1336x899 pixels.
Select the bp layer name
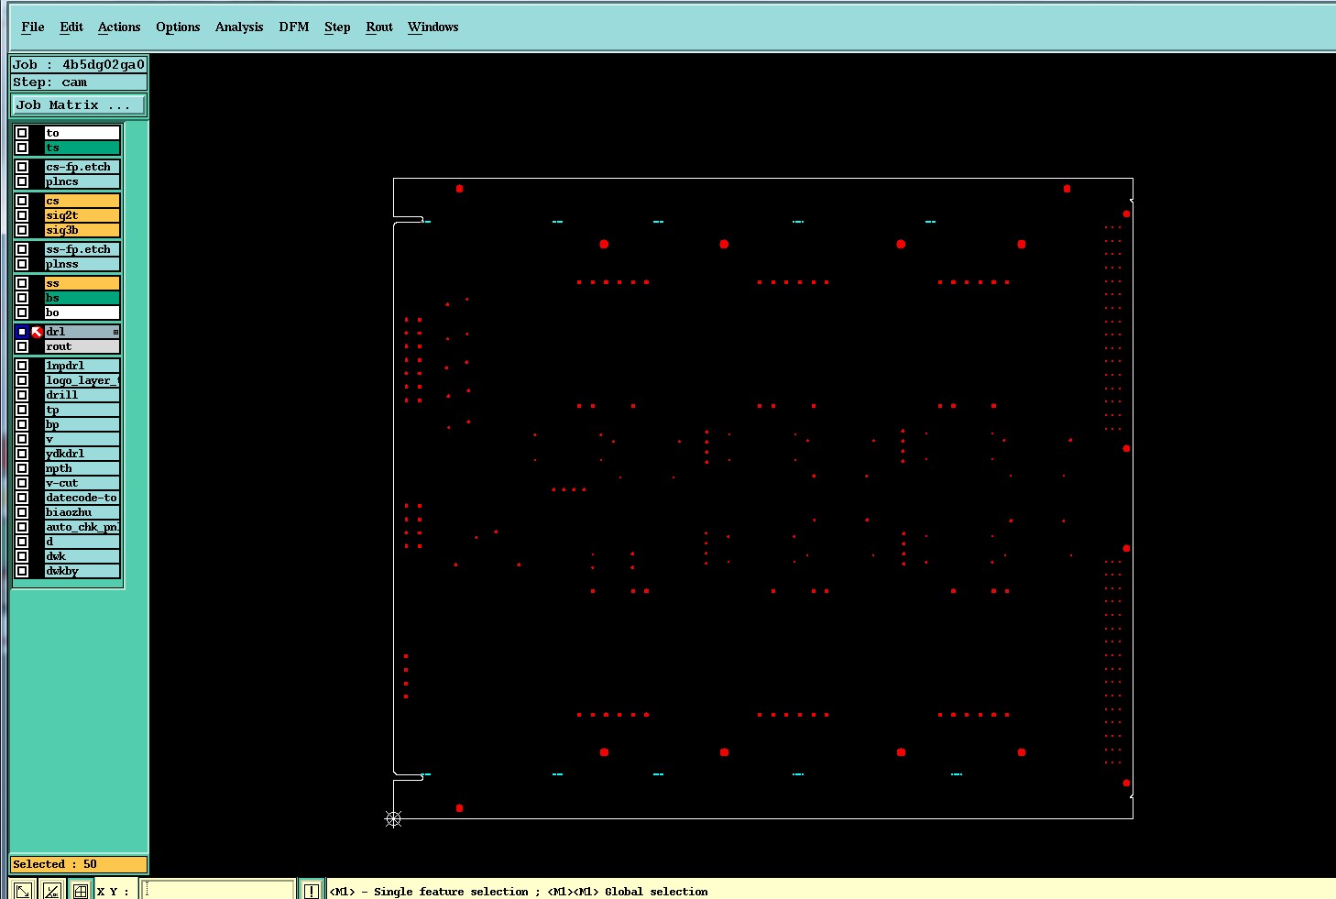click(82, 424)
